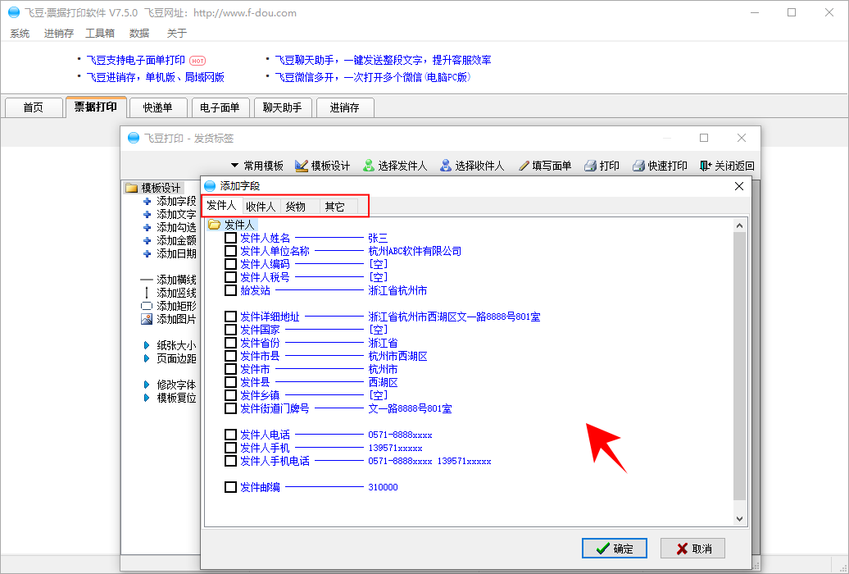
Task: Check the 发件人姓名 checkbox
Action: pyautogui.click(x=230, y=238)
